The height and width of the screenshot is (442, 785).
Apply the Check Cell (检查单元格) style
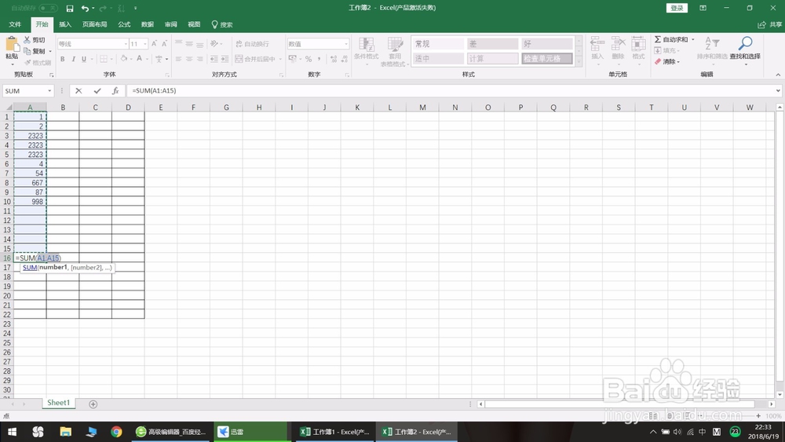[x=546, y=59]
